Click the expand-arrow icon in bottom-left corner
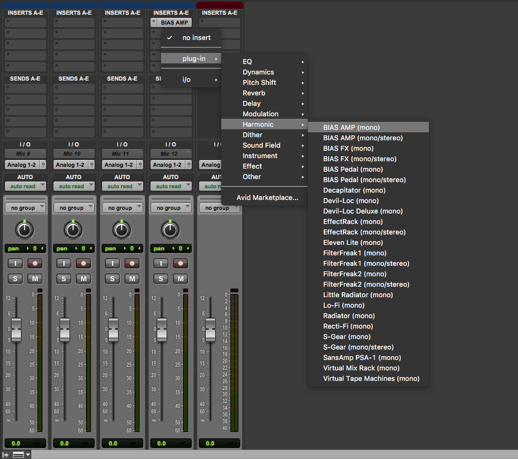 tap(6, 455)
